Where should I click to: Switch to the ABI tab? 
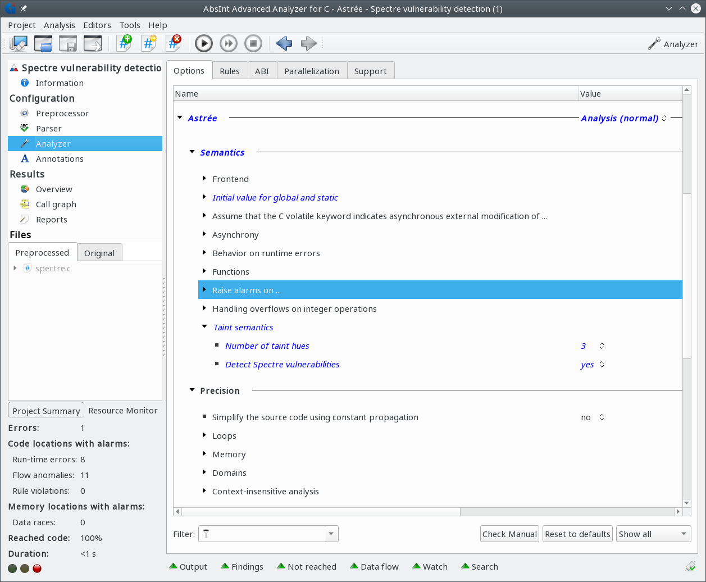tap(262, 71)
